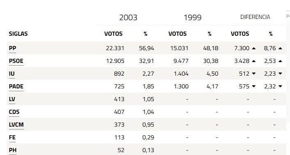Click the up arrow beside PSOE 3.428

[x=254, y=61]
